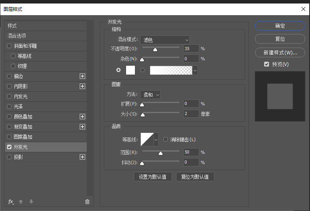Viewport: 310px width, 211px height.
Task: Enable the 斜面和浮雕 checkbox
Action: click(x=9, y=46)
